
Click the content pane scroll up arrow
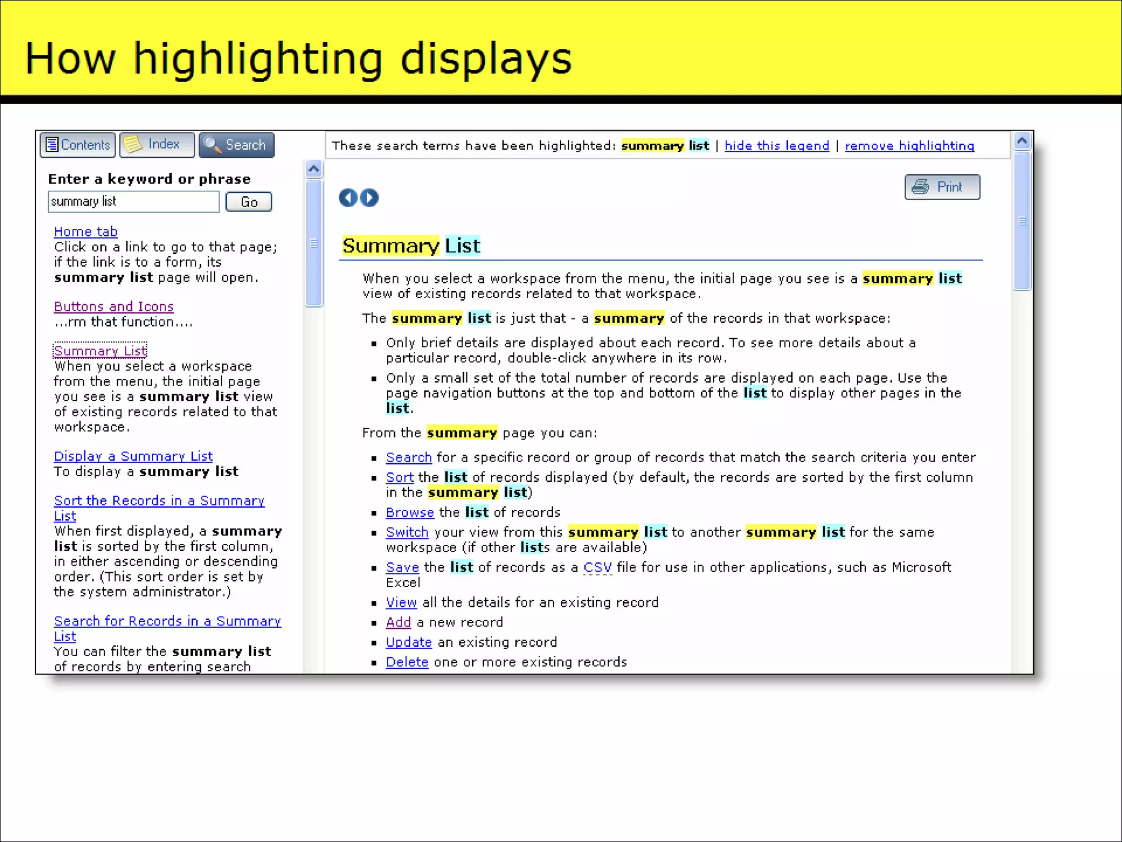(x=1022, y=142)
